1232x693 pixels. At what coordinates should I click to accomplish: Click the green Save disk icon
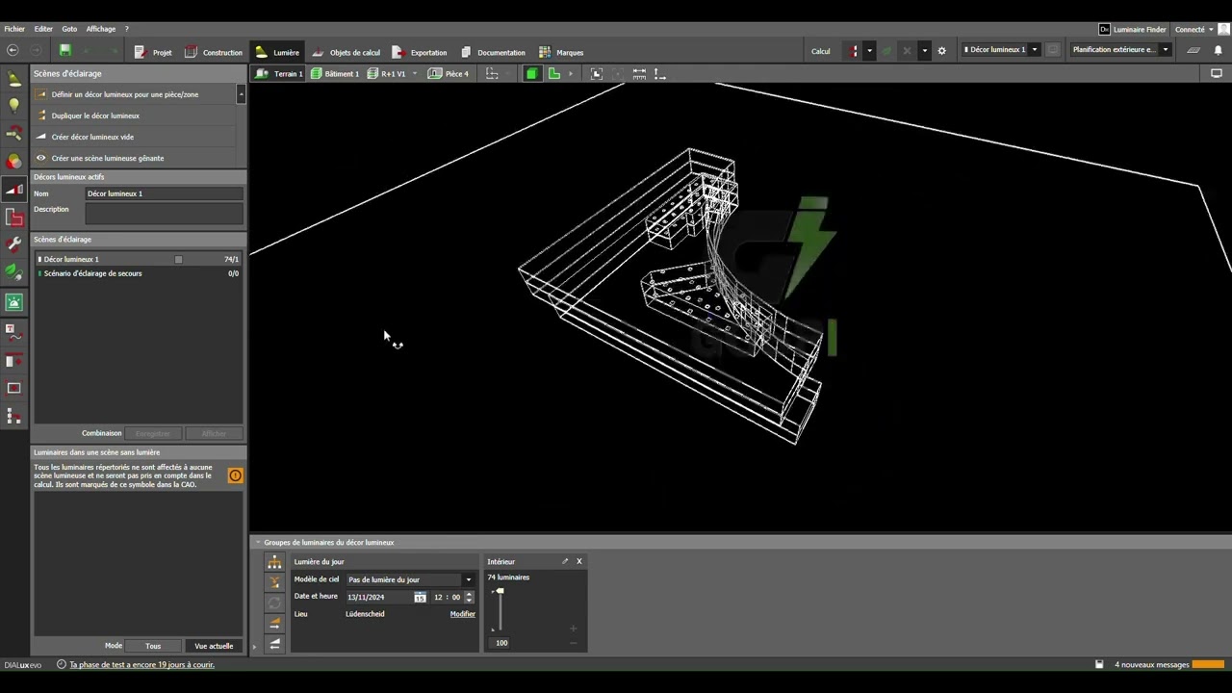[x=64, y=50]
